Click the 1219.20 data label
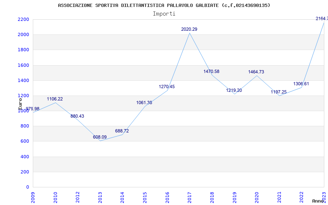 point(234,90)
